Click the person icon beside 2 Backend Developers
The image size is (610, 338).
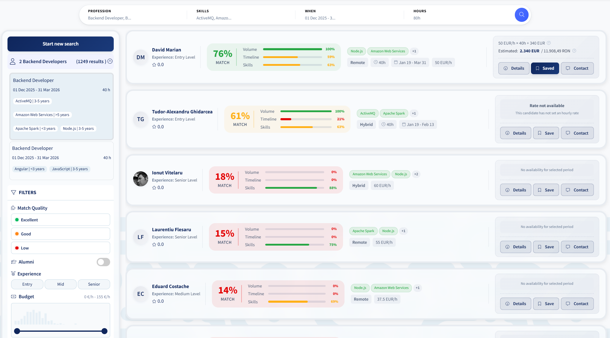[x=13, y=61]
